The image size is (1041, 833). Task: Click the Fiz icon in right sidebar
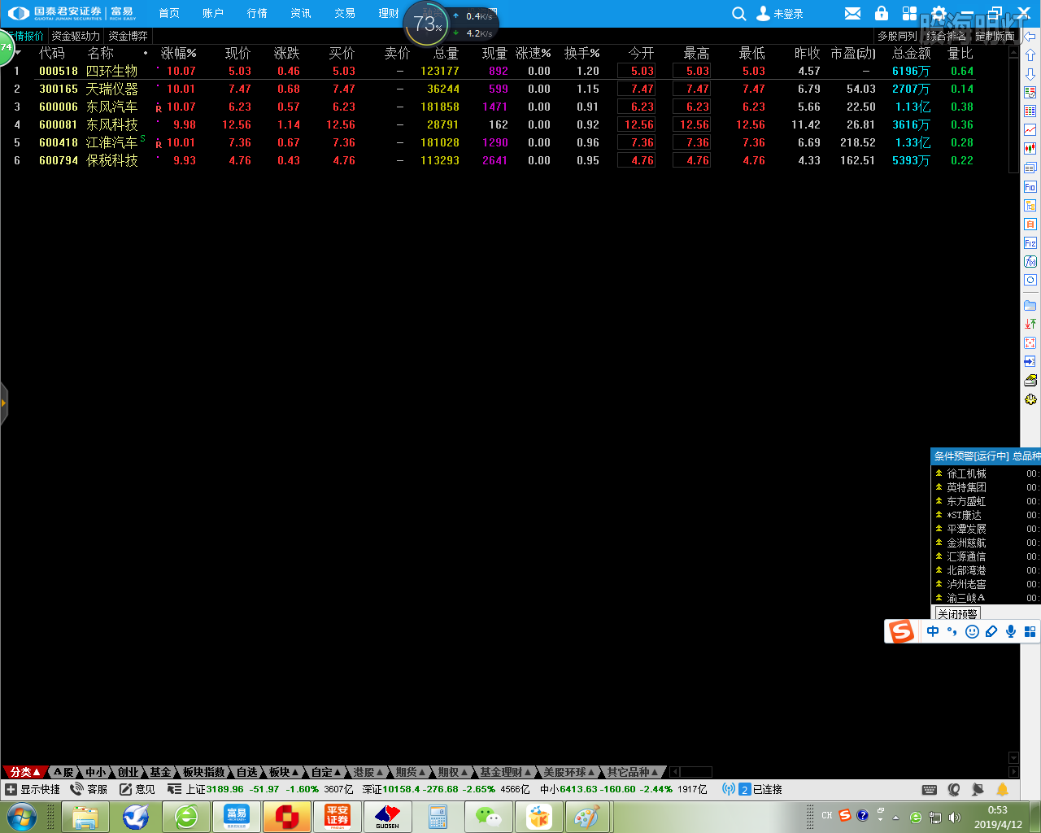coord(1030,243)
